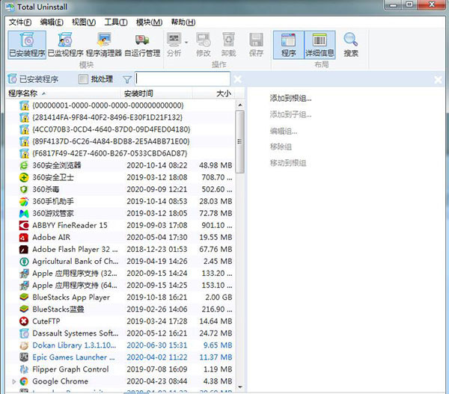Open the 帮助(H) menu
Screen dimensions: 449x394
point(183,22)
